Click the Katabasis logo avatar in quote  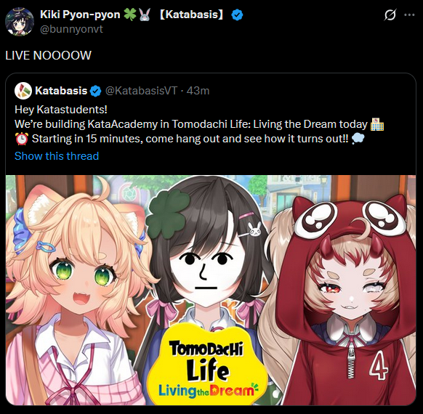pyautogui.click(x=23, y=91)
